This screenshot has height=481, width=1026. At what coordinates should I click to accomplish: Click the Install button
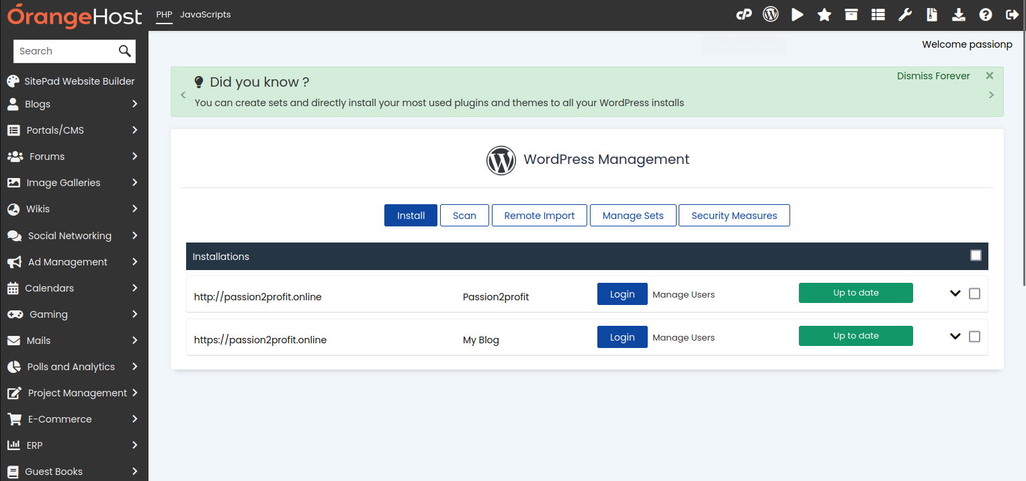point(411,216)
